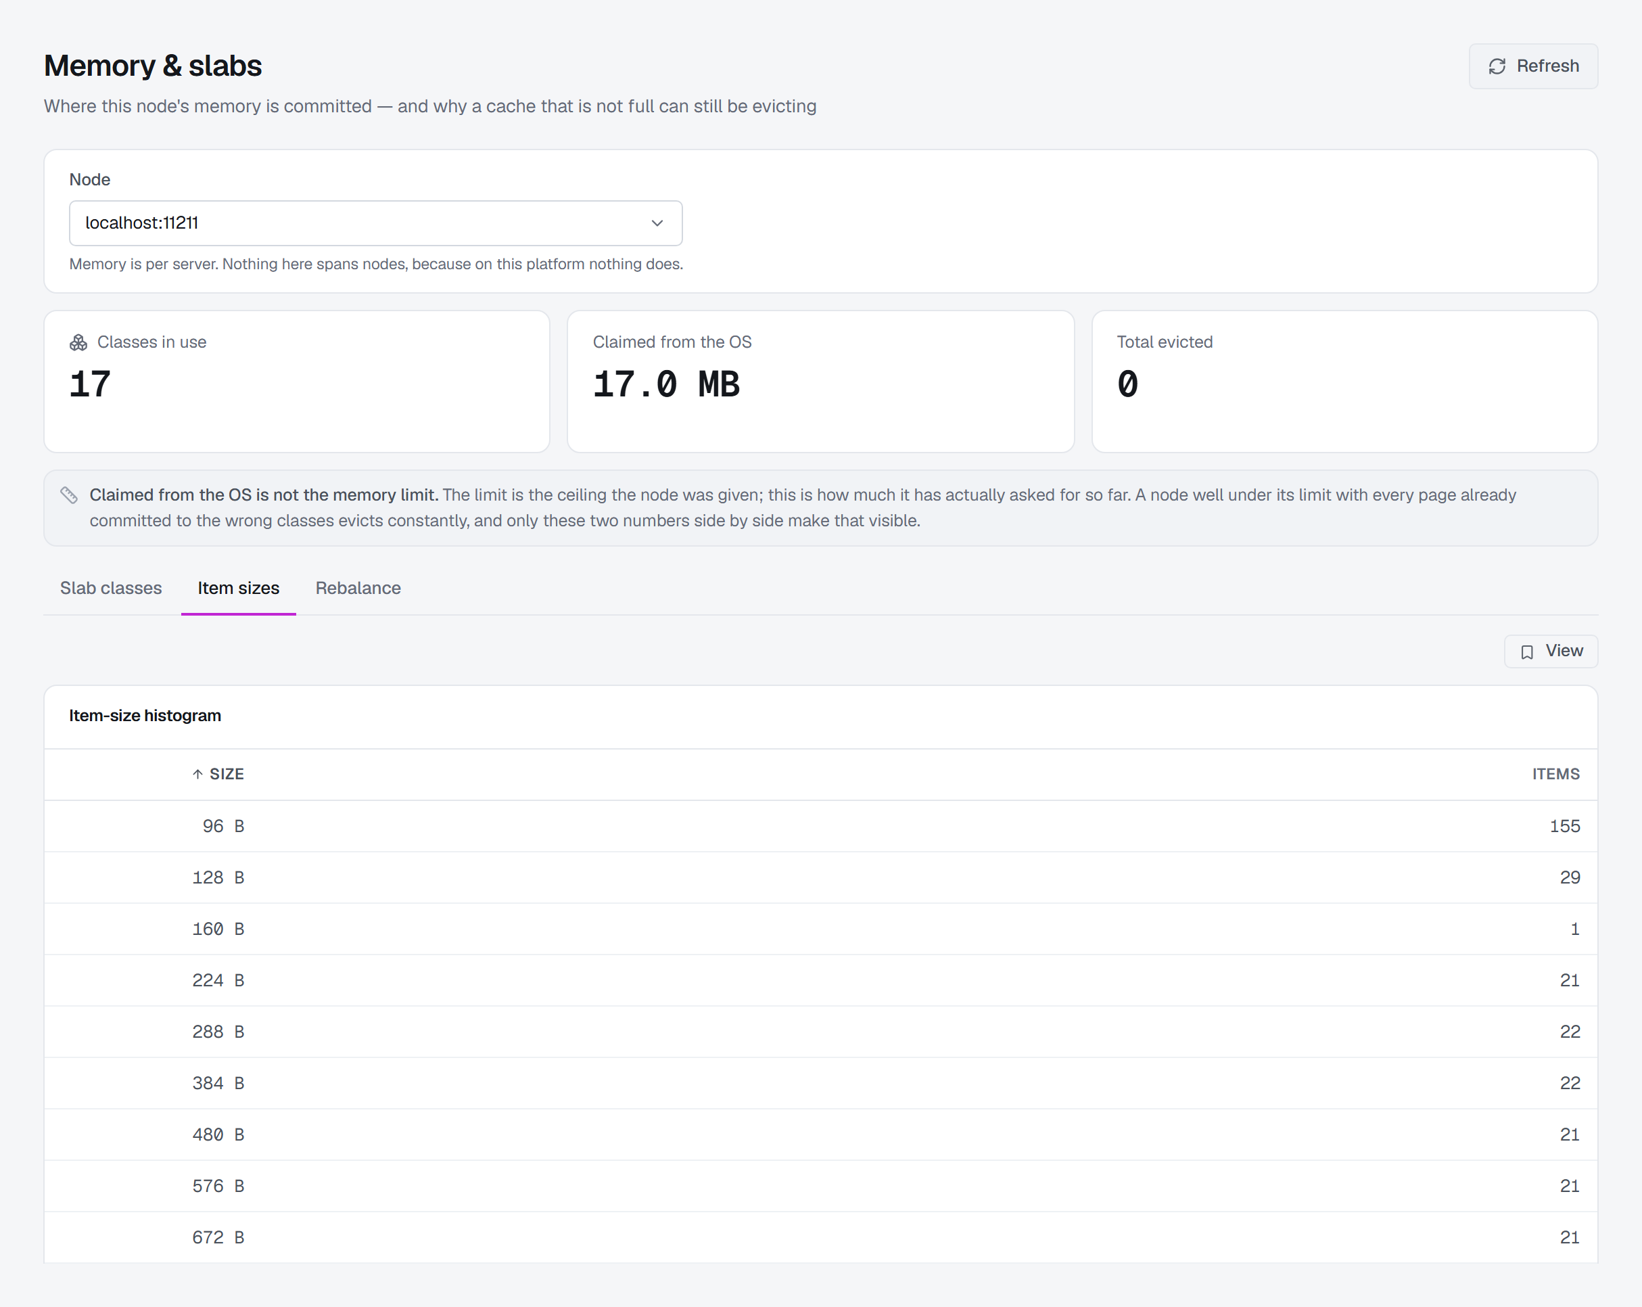Click the item count 1 for 160 B
The width and height of the screenshot is (1642, 1307).
[x=1575, y=930]
